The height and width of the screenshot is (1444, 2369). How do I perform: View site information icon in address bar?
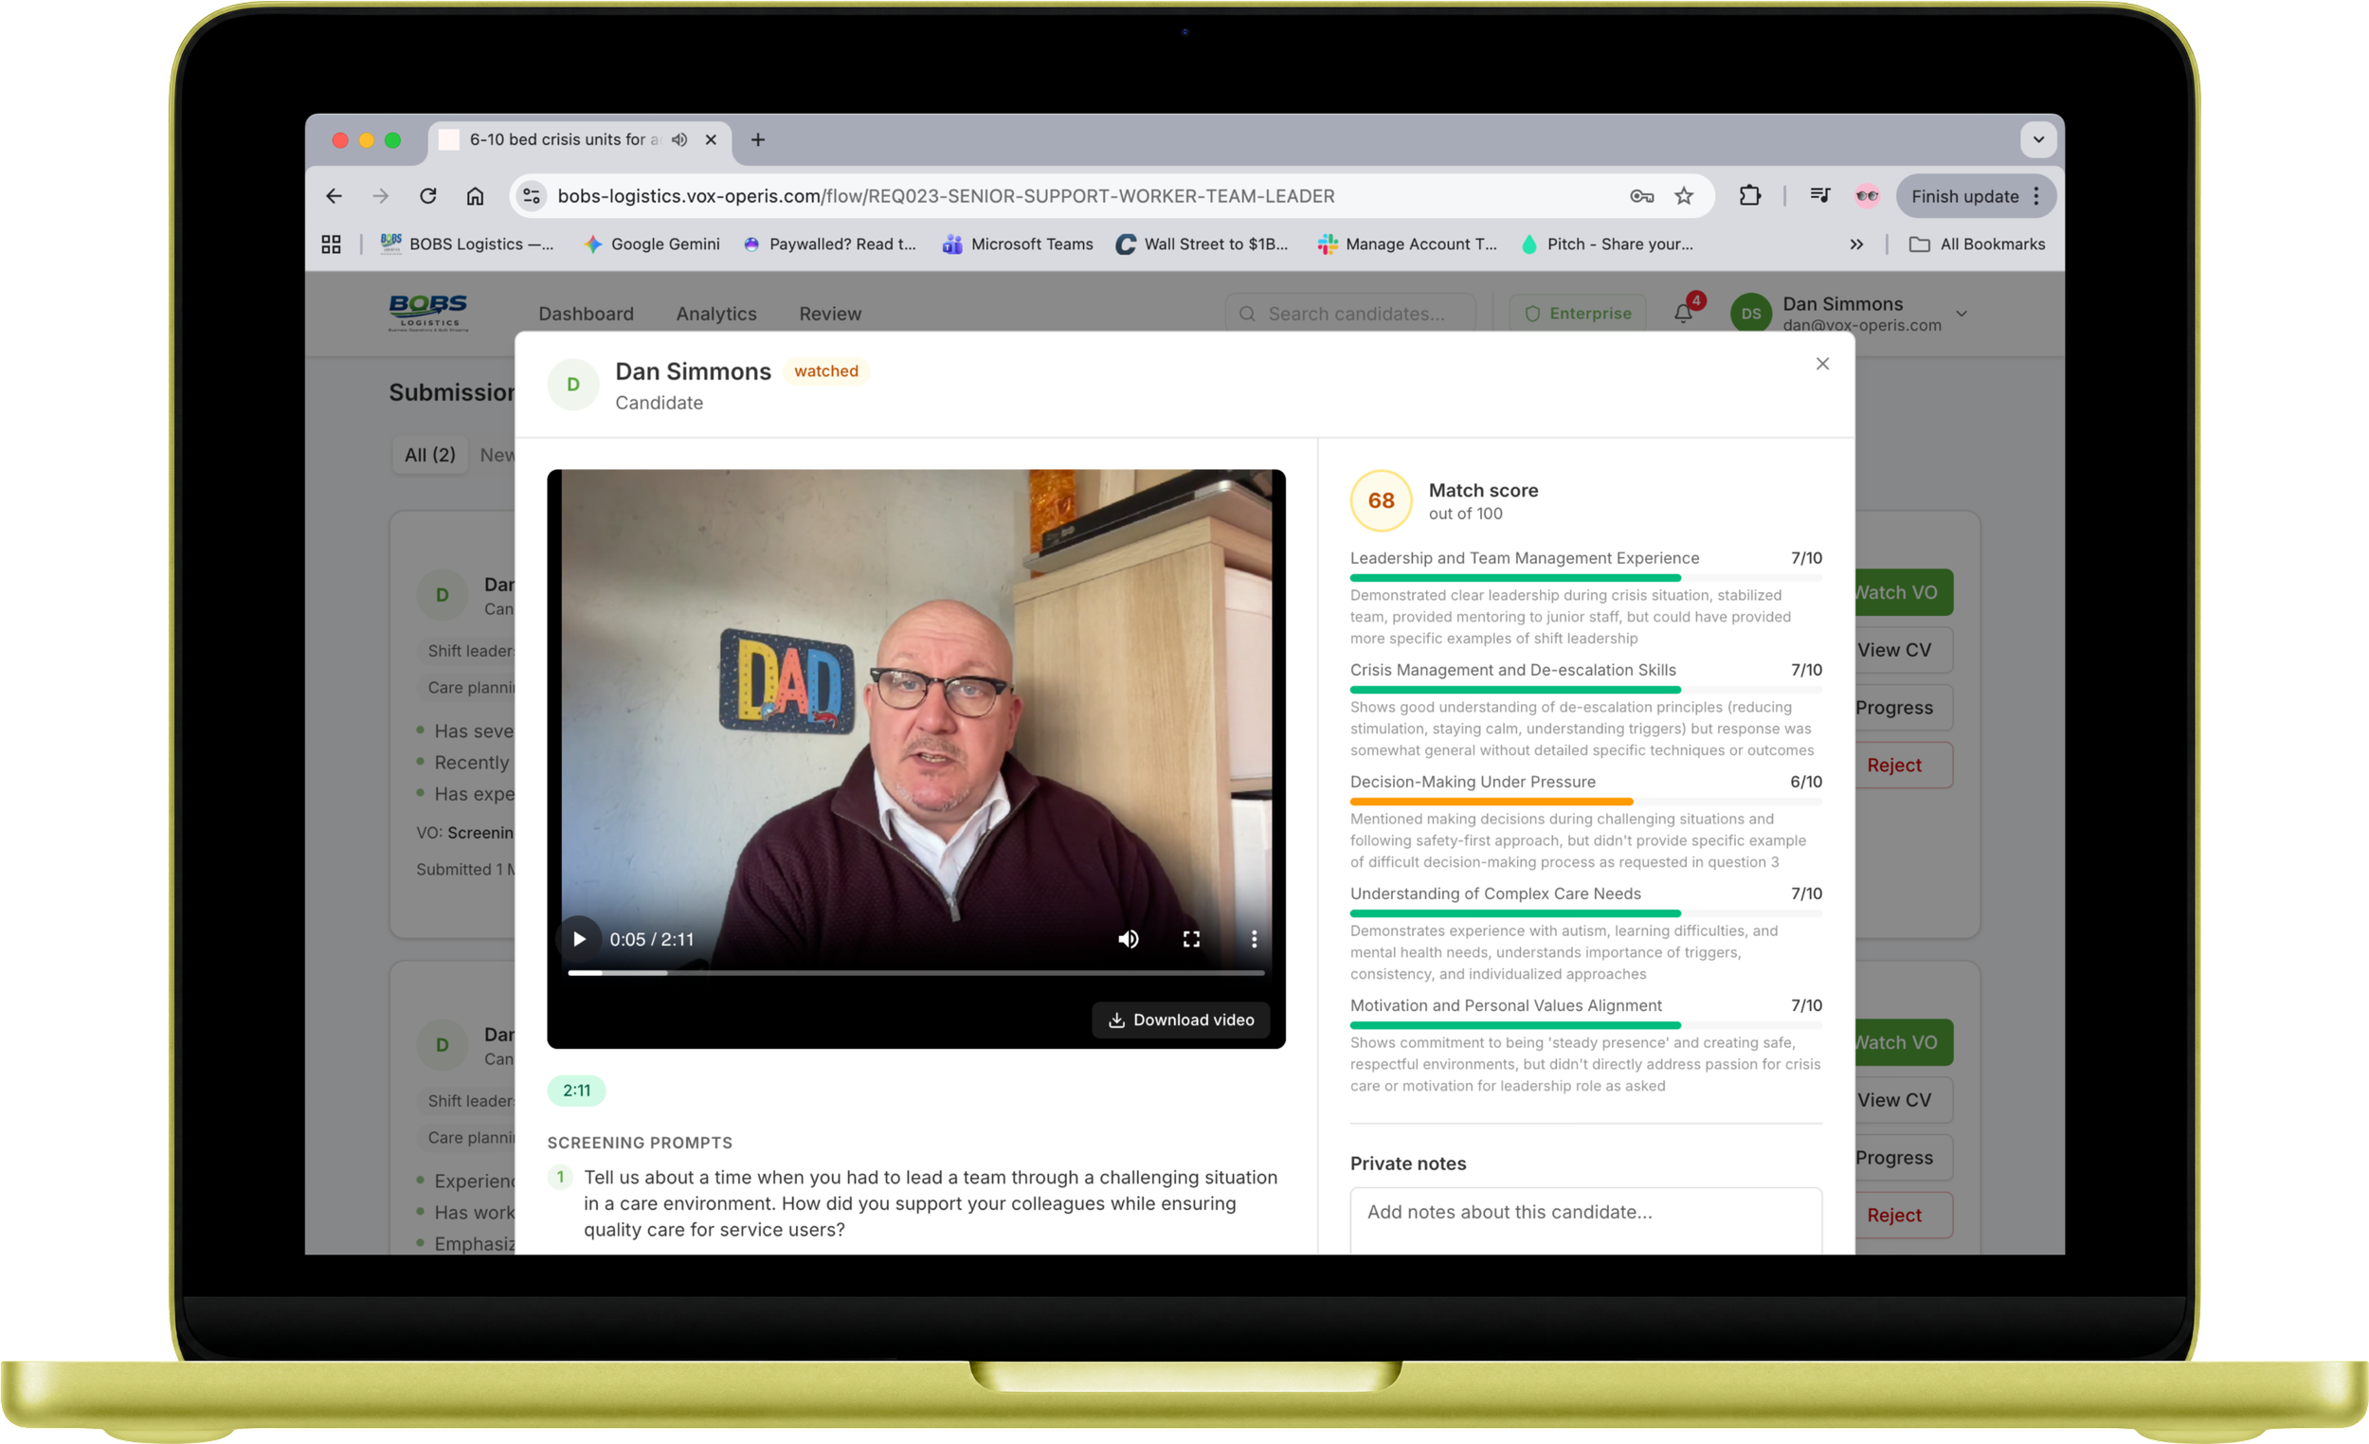click(x=532, y=196)
